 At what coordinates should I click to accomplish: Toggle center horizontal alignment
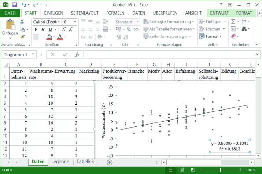pos(90,30)
